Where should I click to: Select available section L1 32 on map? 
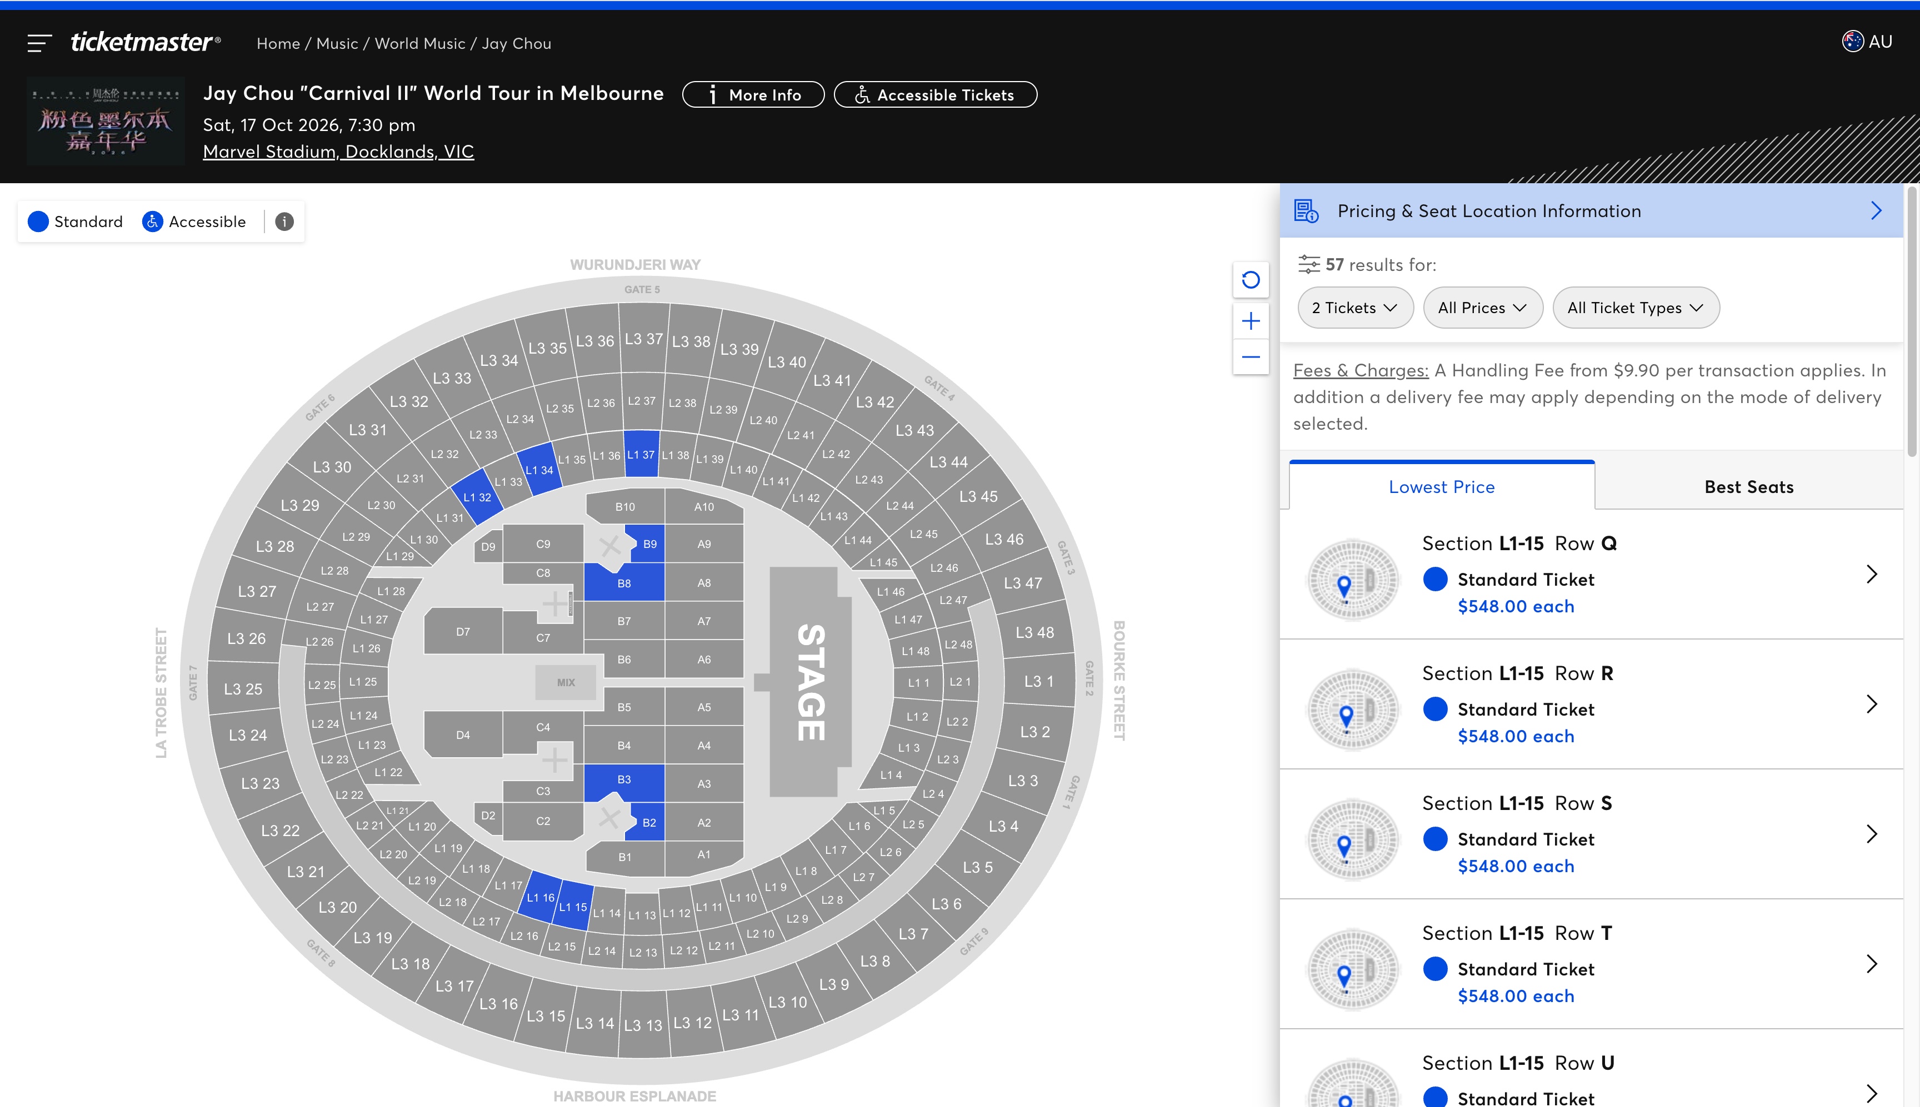point(477,496)
